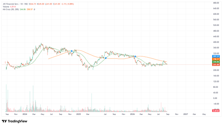Click the 680.00 price axis label
Image resolution: width=223 pixels, height=126 pixels.
[x=216, y=3]
